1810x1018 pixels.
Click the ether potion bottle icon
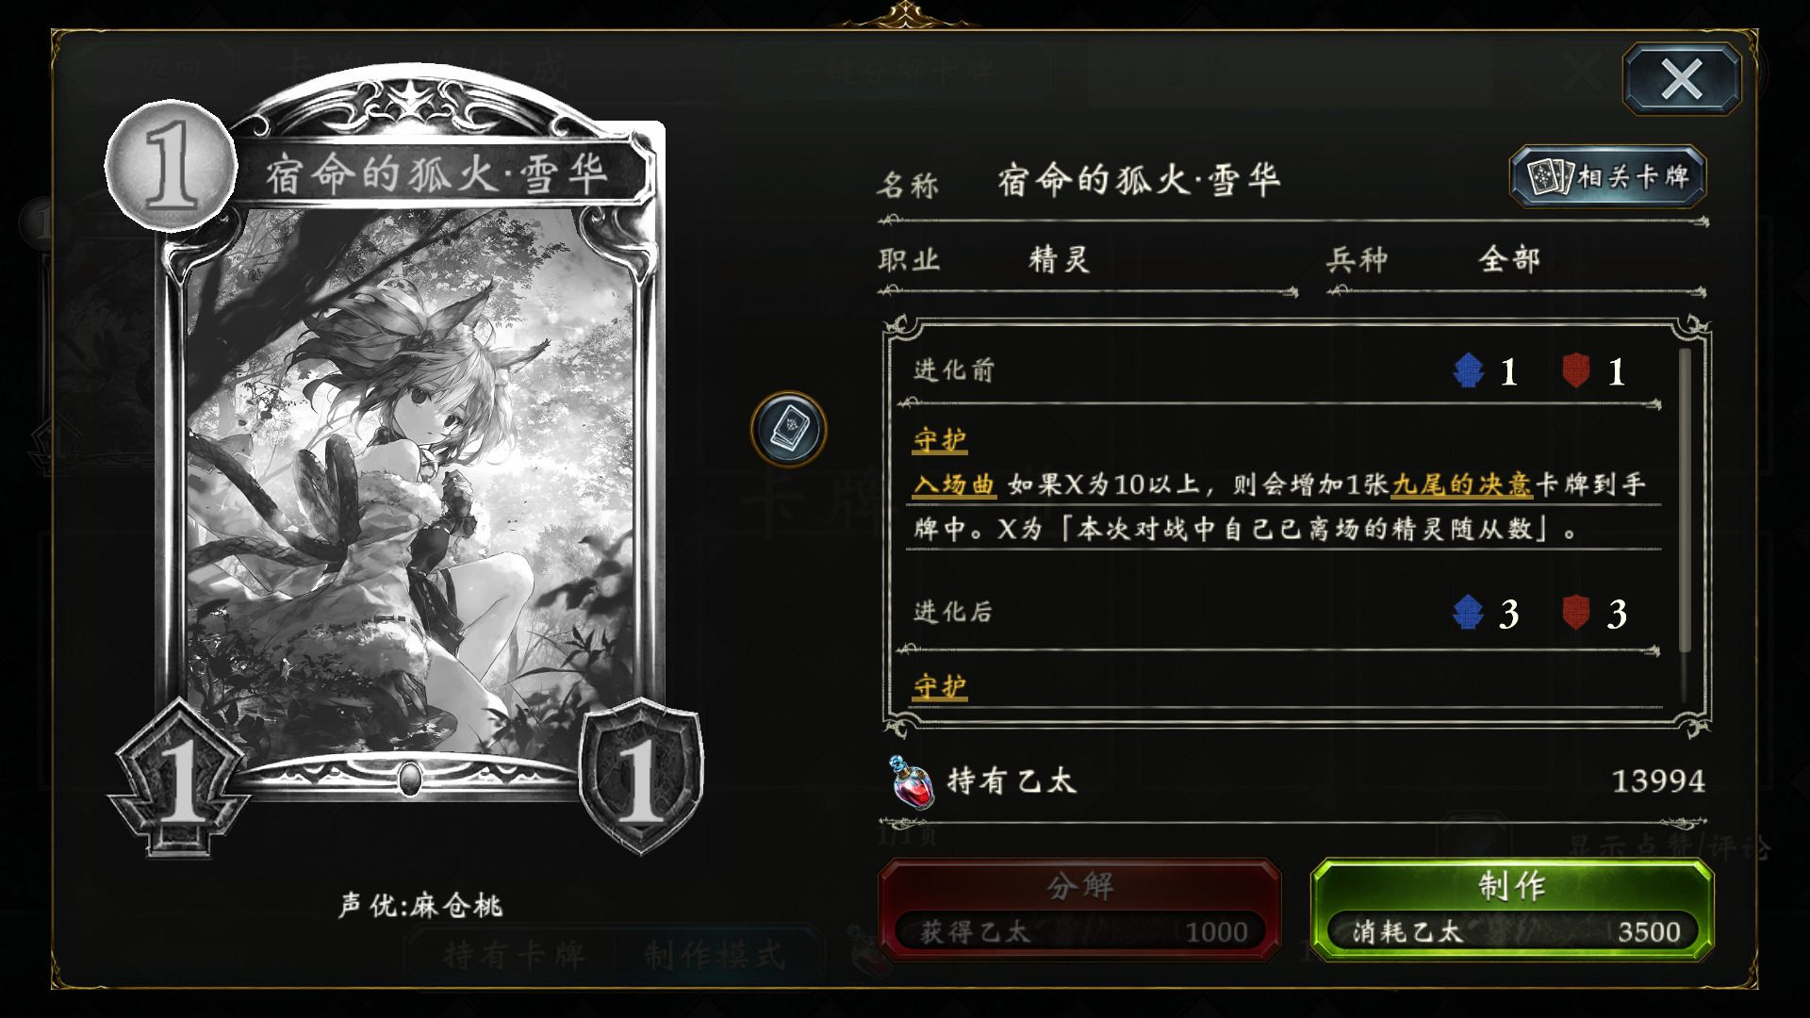tap(911, 782)
